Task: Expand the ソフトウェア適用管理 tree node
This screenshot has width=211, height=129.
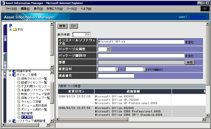Action: (x=10, y=121)
